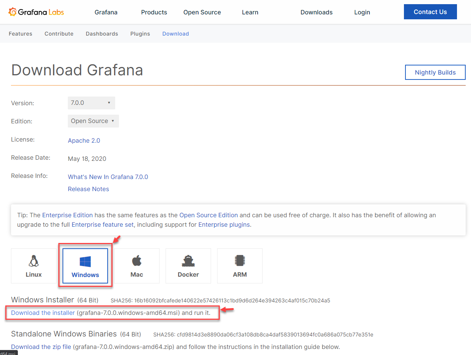
Task: Click Enterprise plugins link
Action: point(224,224)
